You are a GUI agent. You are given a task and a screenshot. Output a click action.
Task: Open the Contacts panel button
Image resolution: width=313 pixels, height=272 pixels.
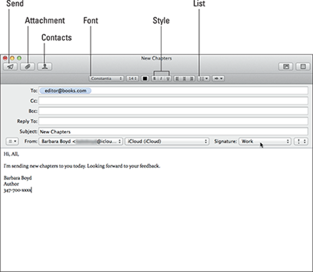pyautogui.click(x=45, y=67)
